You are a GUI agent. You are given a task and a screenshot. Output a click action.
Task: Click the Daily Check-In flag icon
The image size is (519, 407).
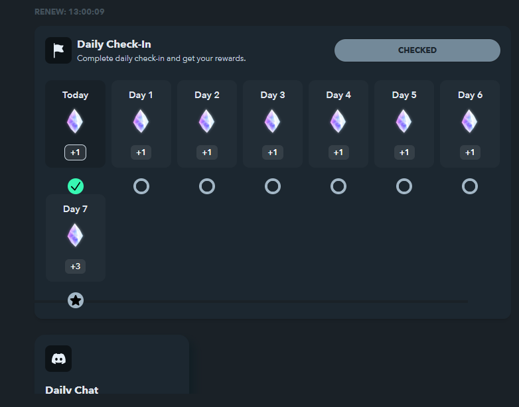(x=58, y=50)
